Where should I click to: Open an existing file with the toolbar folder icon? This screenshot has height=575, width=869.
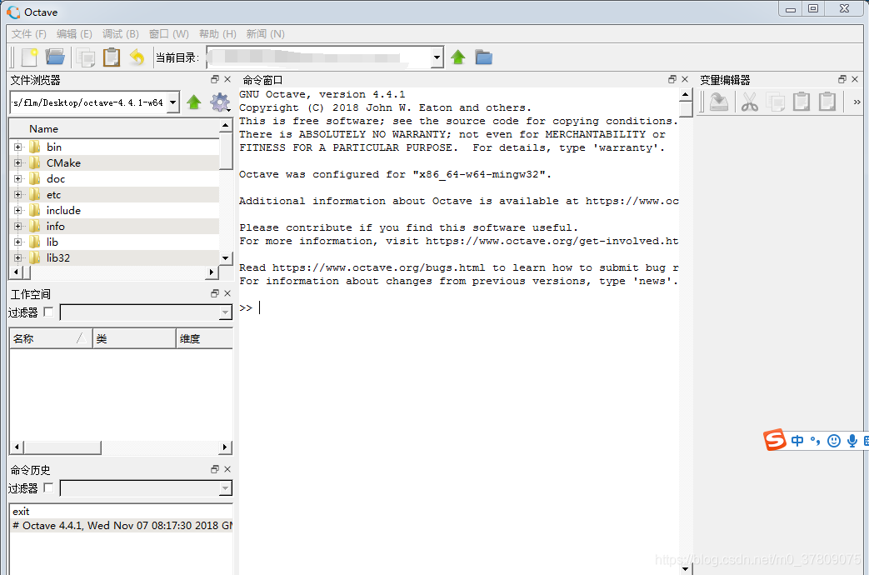point(55,57)
